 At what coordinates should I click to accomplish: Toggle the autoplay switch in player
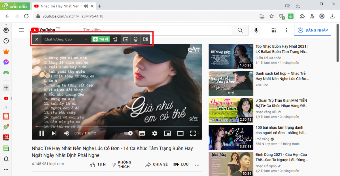pos(128,133)
